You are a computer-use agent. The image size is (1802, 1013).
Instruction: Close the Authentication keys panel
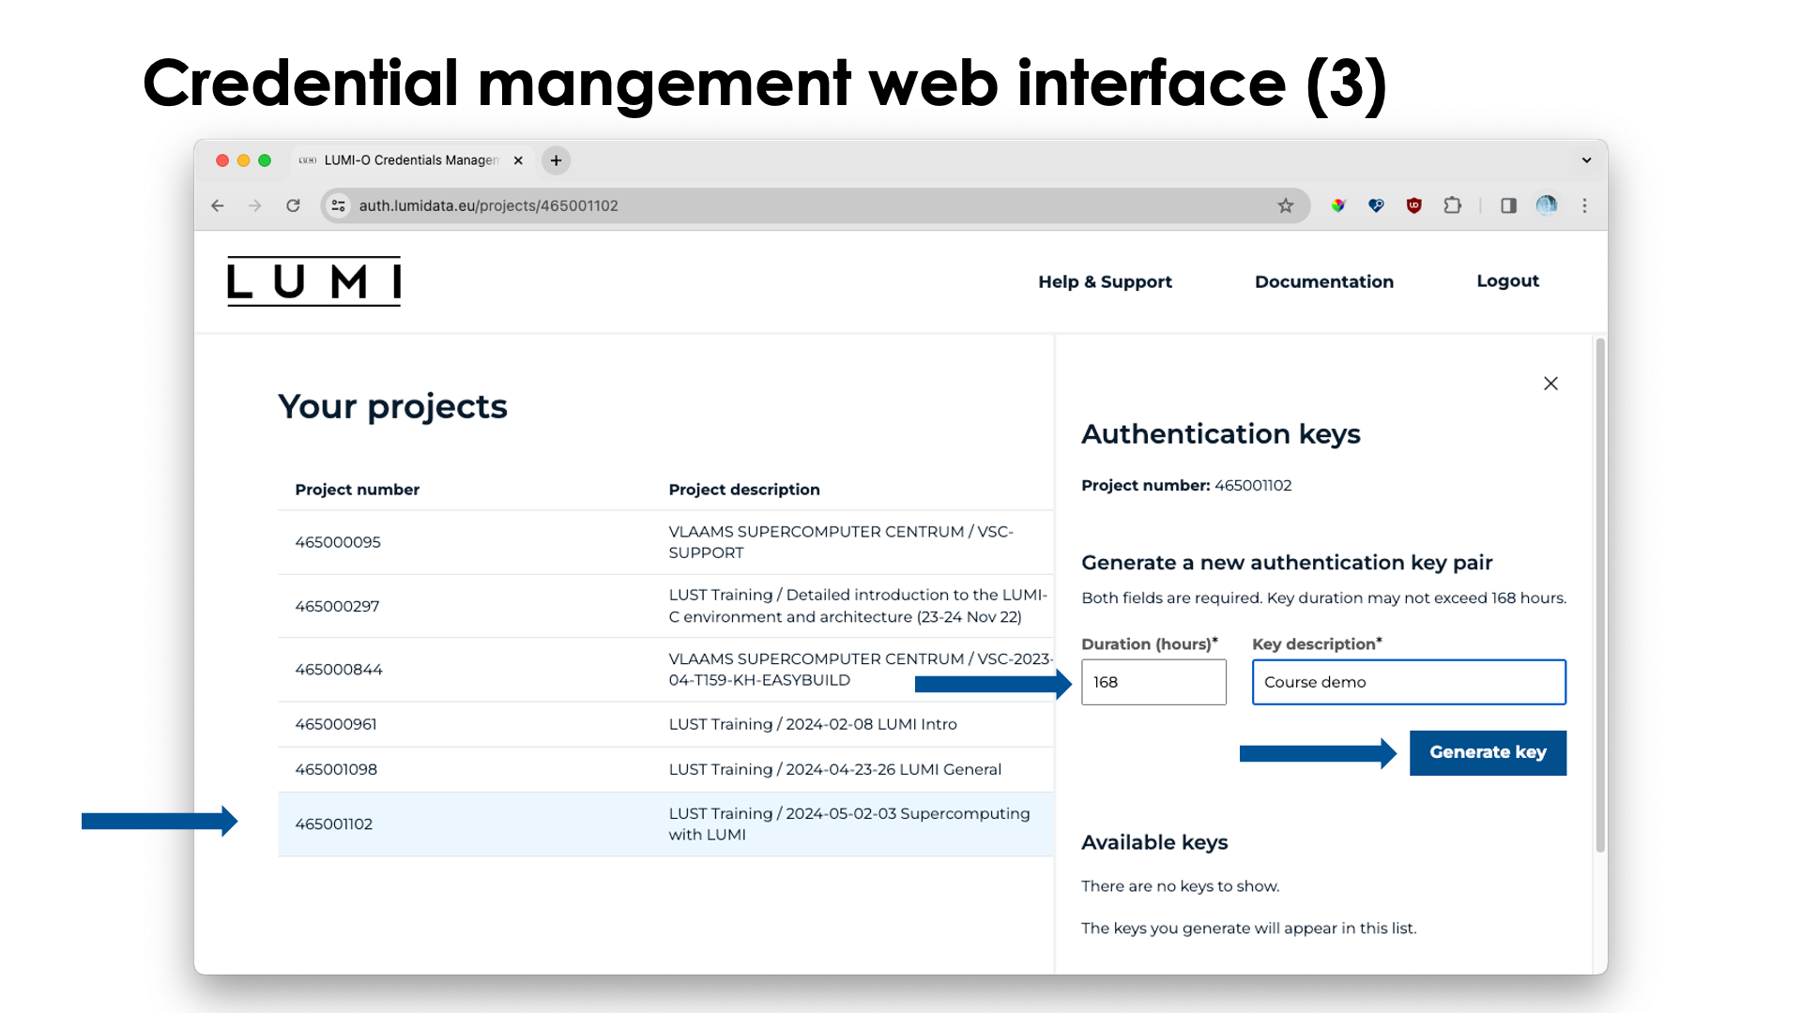pos(1550,383)
